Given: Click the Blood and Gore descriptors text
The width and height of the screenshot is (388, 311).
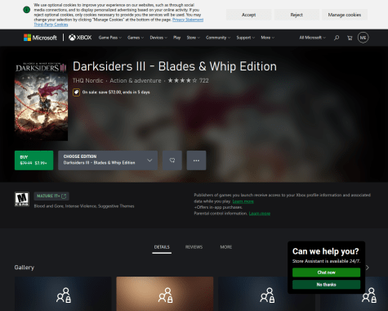Looking at the screenshot, I should coord(84,206).
